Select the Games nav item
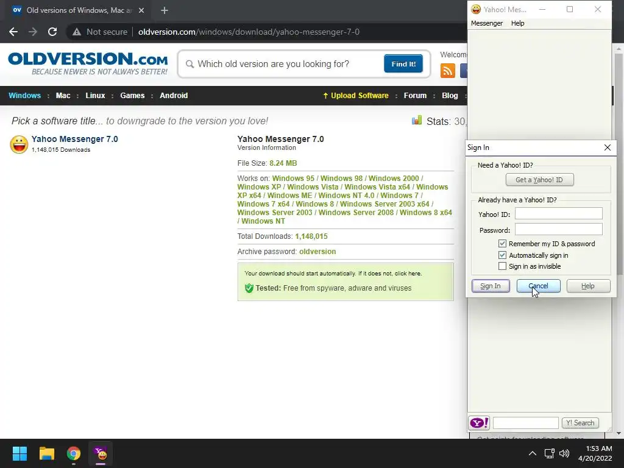624x468 pixels. tap(132, 96)
